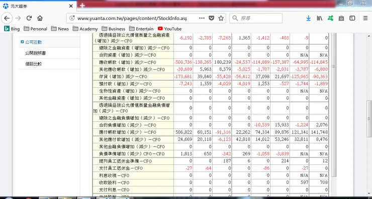Open the YouTube bookmark

pos(169,29)
